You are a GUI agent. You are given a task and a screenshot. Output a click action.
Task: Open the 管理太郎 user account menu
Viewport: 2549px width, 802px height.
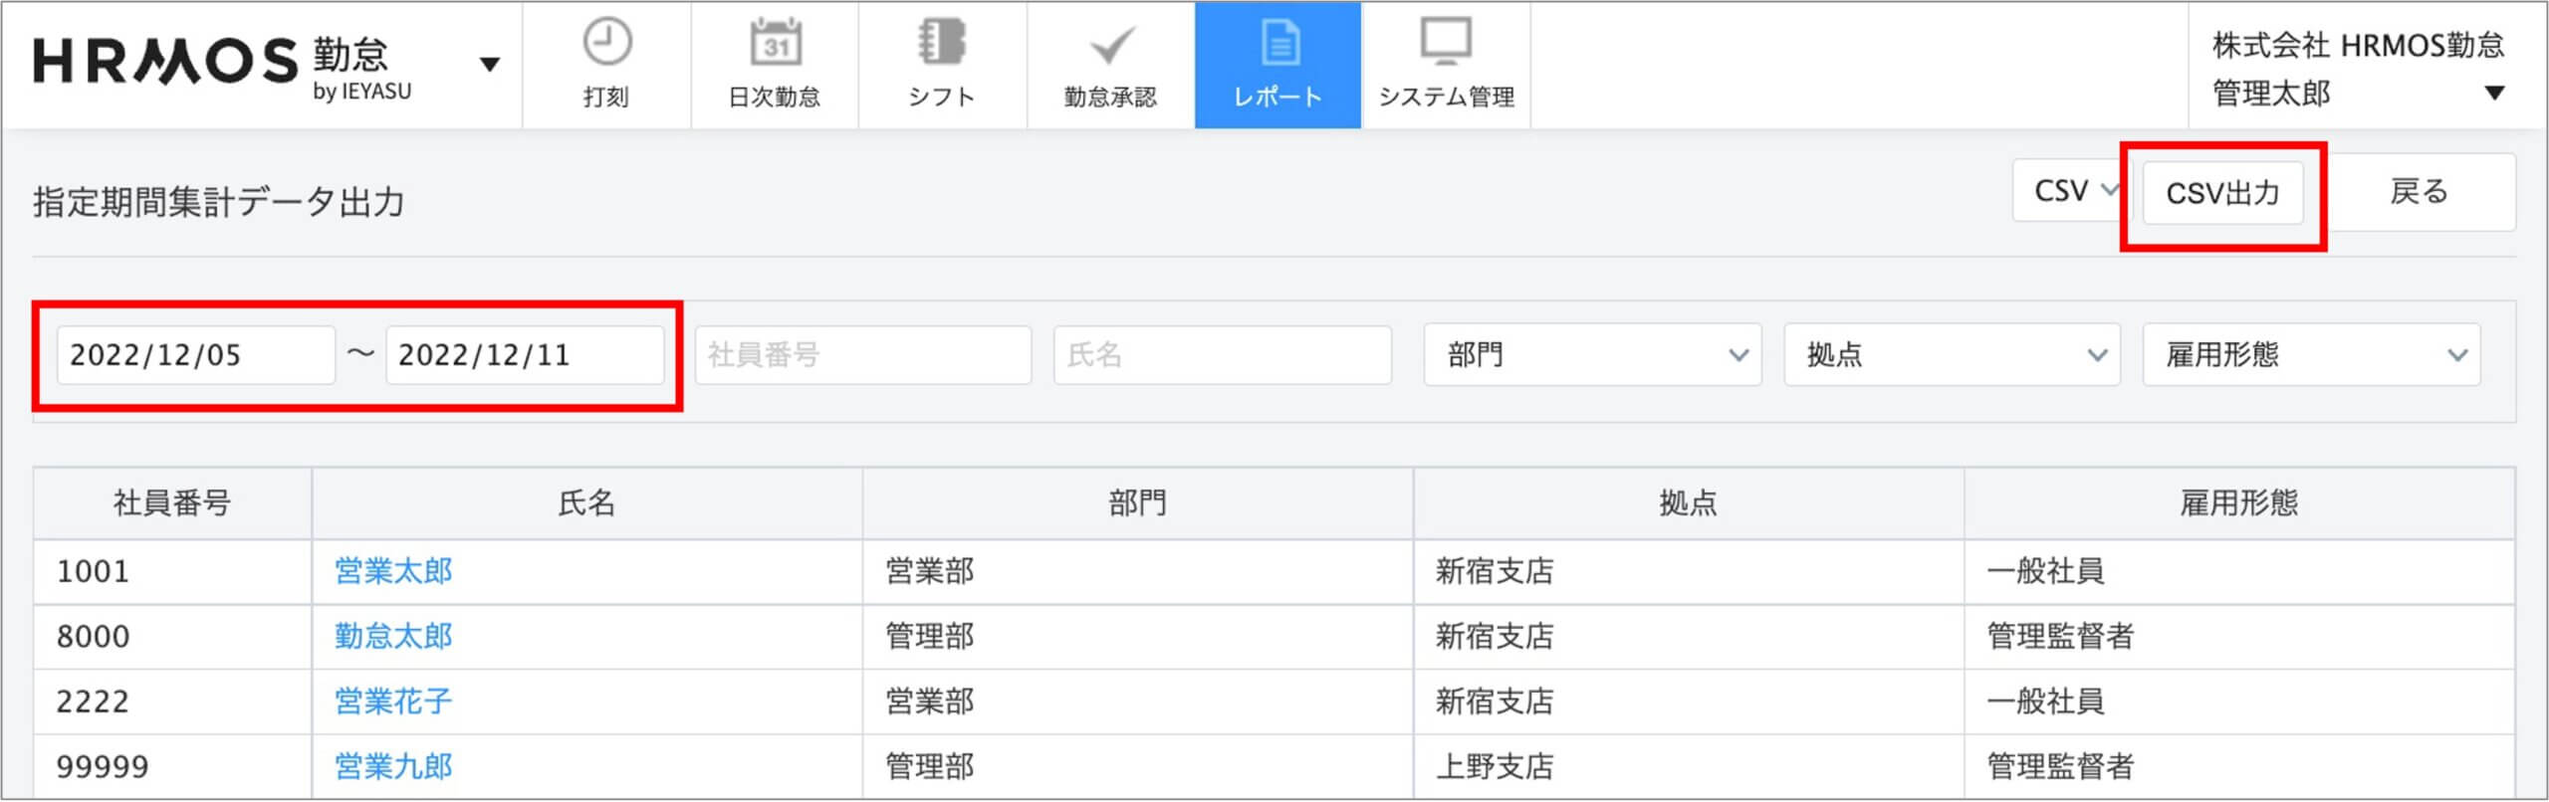click(2357, 70)
